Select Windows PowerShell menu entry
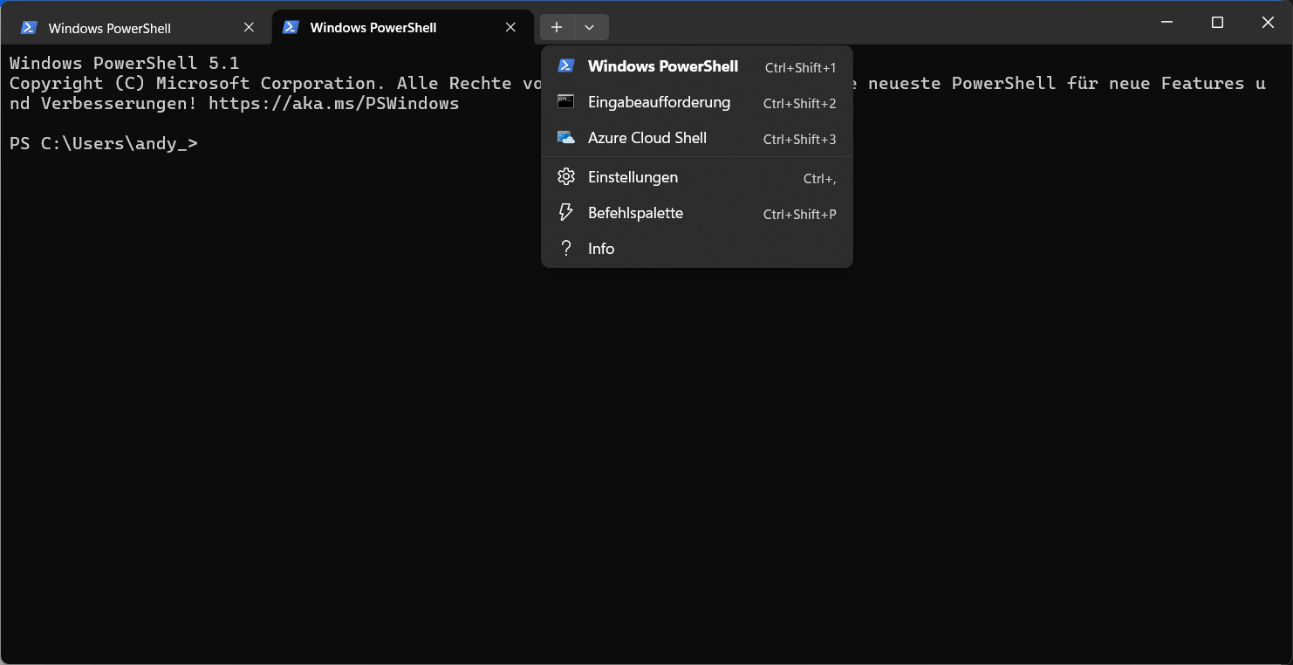Image resolution: width=1293 pixels, height=665 pixels. [697, 66]
